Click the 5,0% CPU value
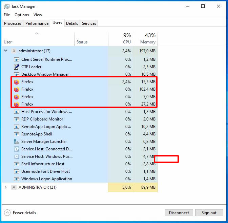The image size is (228, 223). coord(126,187)
